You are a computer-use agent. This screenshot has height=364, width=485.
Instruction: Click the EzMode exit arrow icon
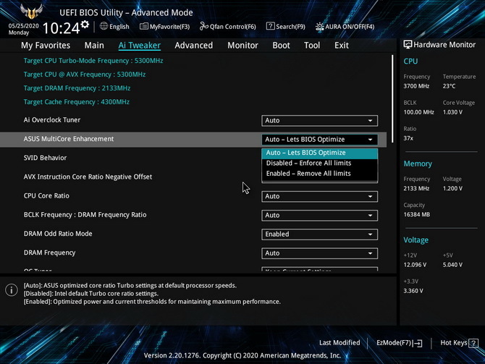tap(418, 343)
